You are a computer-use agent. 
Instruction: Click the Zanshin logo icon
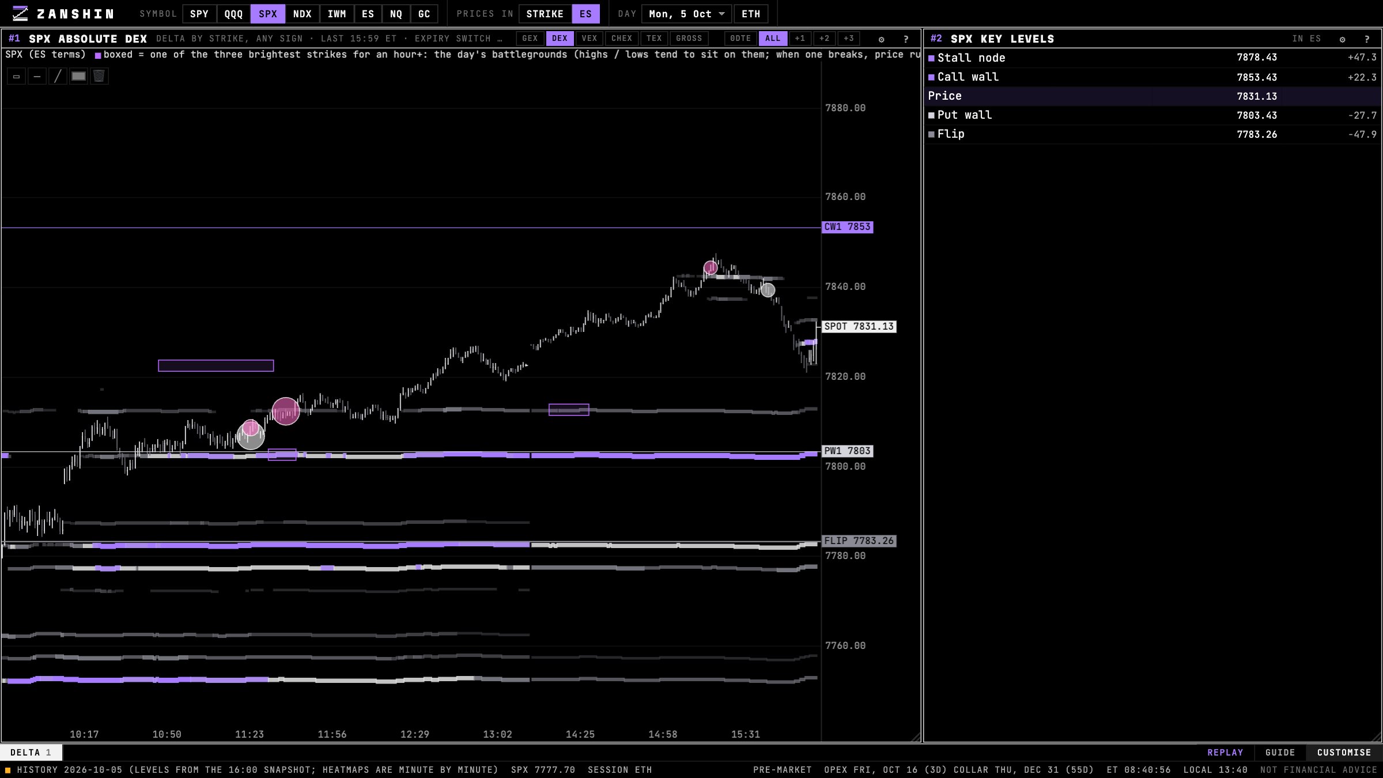[20, 13]
